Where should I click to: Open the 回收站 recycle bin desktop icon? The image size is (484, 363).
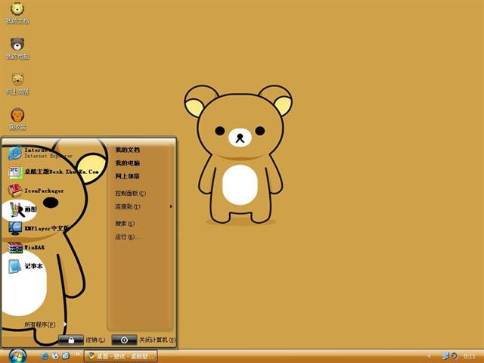click(17, 119)
